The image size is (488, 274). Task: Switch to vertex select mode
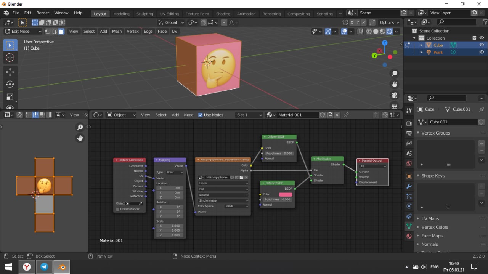(x=48, y=32)
